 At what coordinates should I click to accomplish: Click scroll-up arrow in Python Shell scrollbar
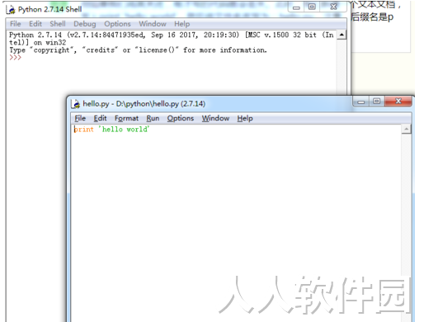tap(342, 35)
